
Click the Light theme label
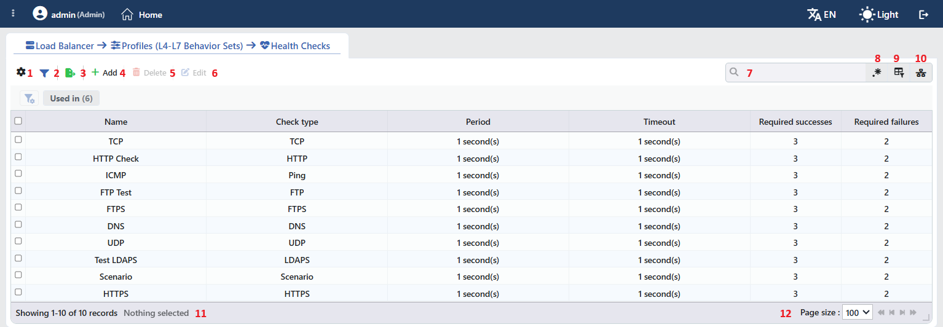point(888,15)
